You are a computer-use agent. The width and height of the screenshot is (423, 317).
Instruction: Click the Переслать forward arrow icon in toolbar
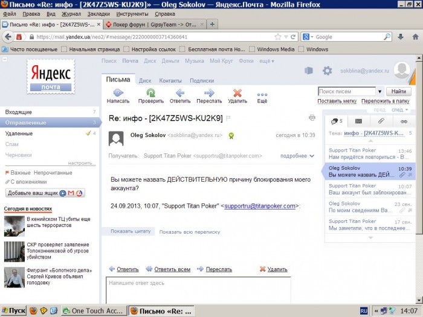pyautogui.click(x=209, y=93)
